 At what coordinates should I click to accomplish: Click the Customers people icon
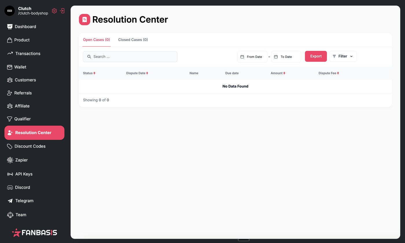coord(10,80)
